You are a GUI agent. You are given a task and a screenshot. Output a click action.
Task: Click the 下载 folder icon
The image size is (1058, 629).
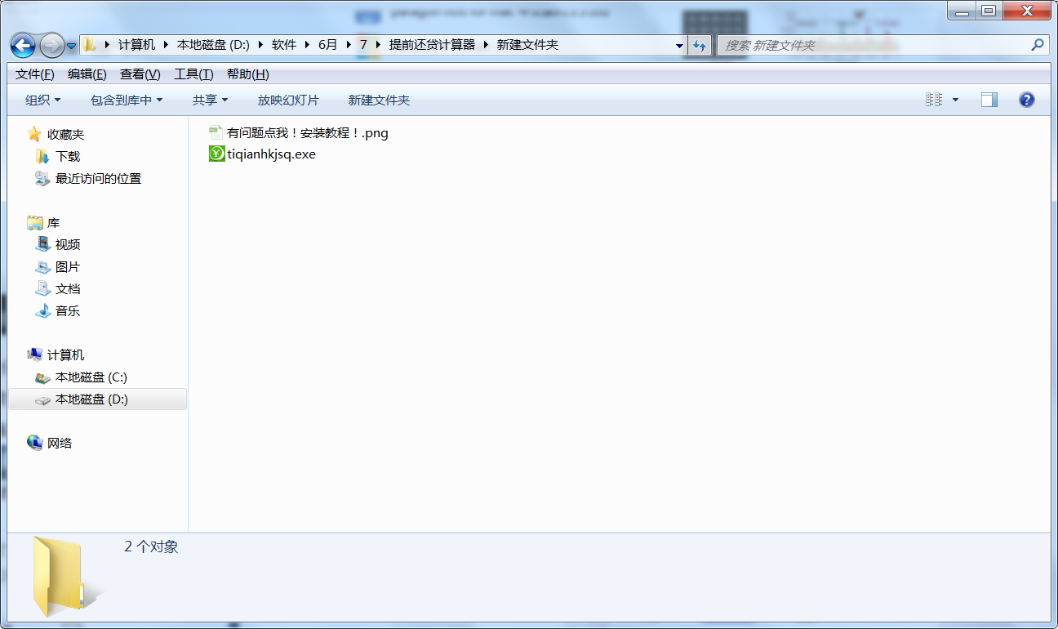[42, 156]
